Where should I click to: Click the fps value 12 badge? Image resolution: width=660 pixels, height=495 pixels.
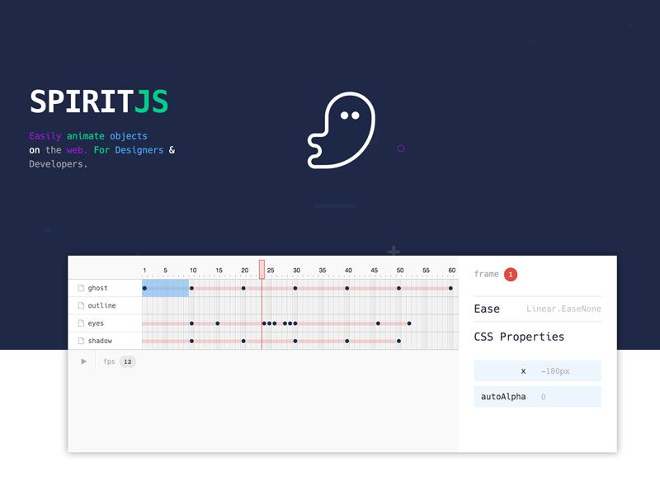128,361
